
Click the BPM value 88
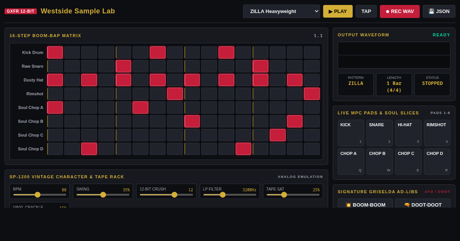(x=64, y=190)
